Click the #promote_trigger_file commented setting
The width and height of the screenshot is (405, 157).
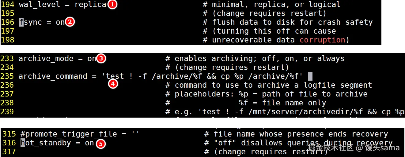coord(80,134)
